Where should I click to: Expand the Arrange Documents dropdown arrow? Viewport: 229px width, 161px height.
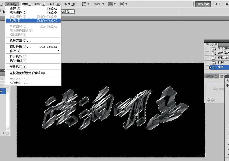click(115, 4)
